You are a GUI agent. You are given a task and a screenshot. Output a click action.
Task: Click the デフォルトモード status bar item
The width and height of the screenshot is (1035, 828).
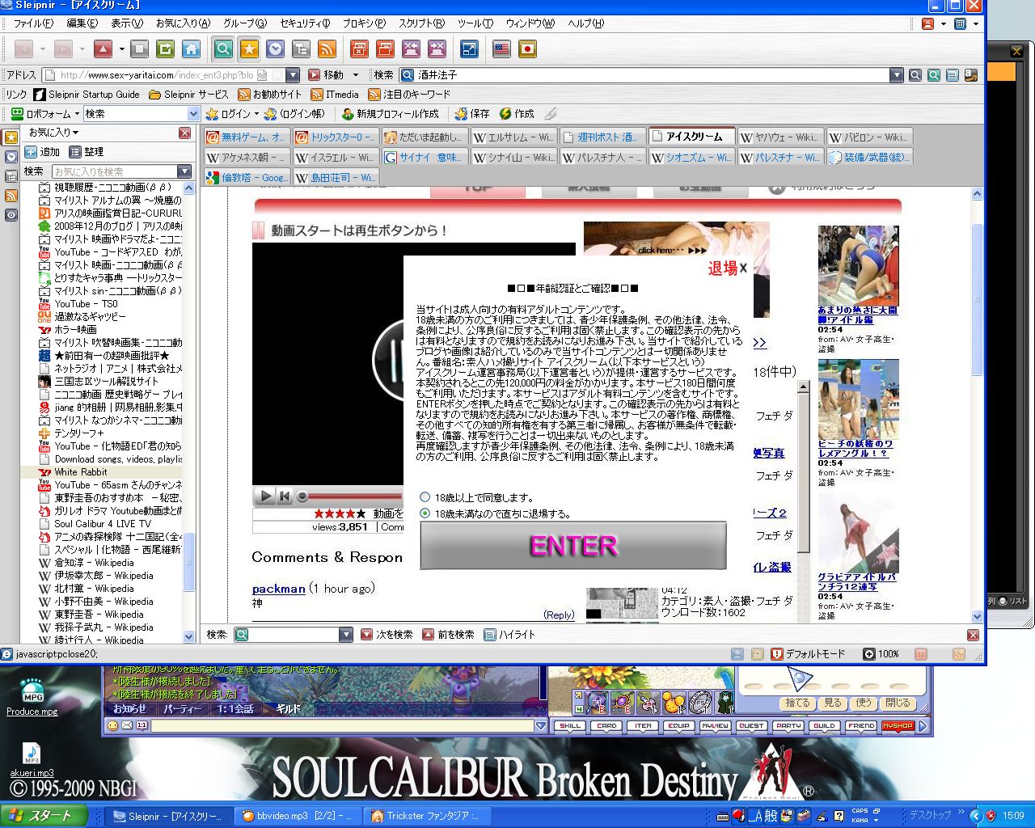click(808, 654)
